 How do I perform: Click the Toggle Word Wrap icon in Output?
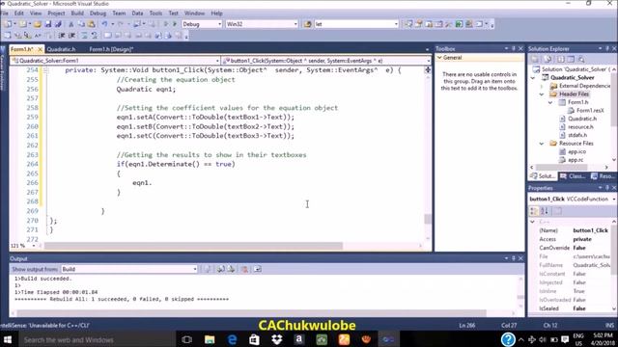point(258,269)
